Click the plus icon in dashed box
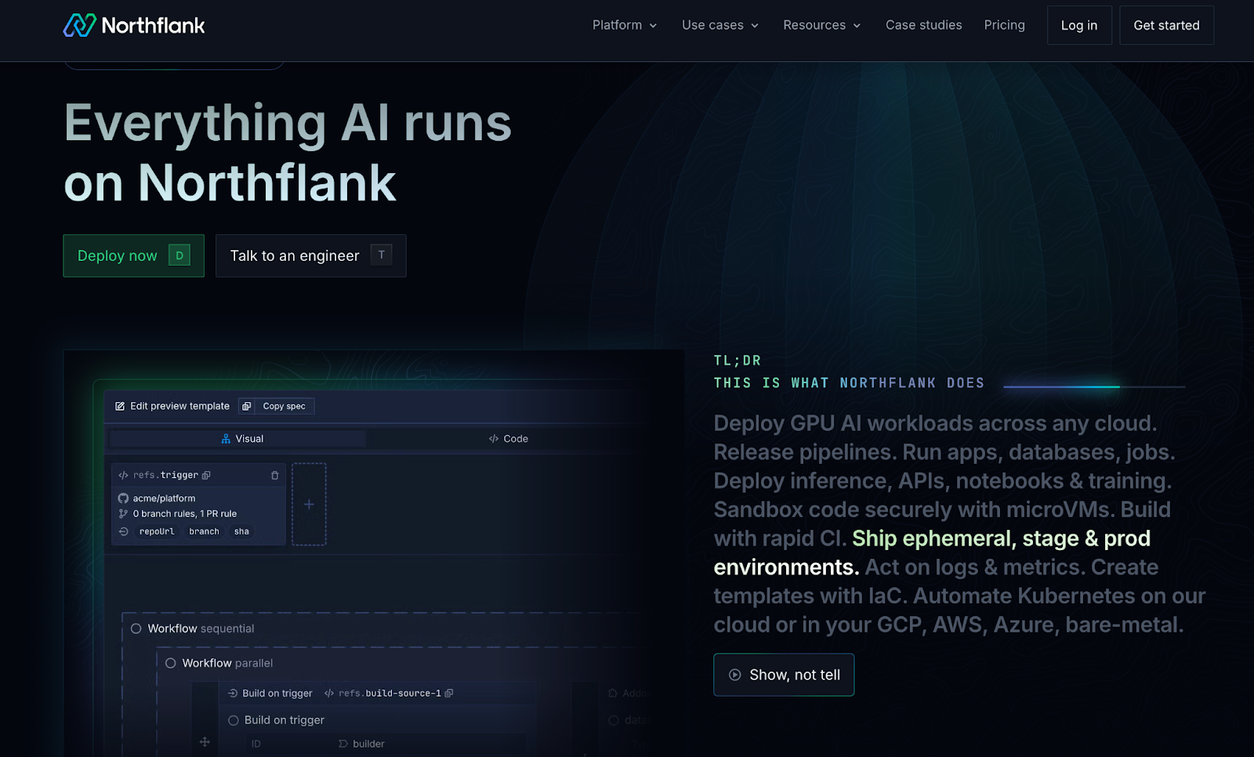This screenshot has height=757, width=1254. tap(309, 505)
